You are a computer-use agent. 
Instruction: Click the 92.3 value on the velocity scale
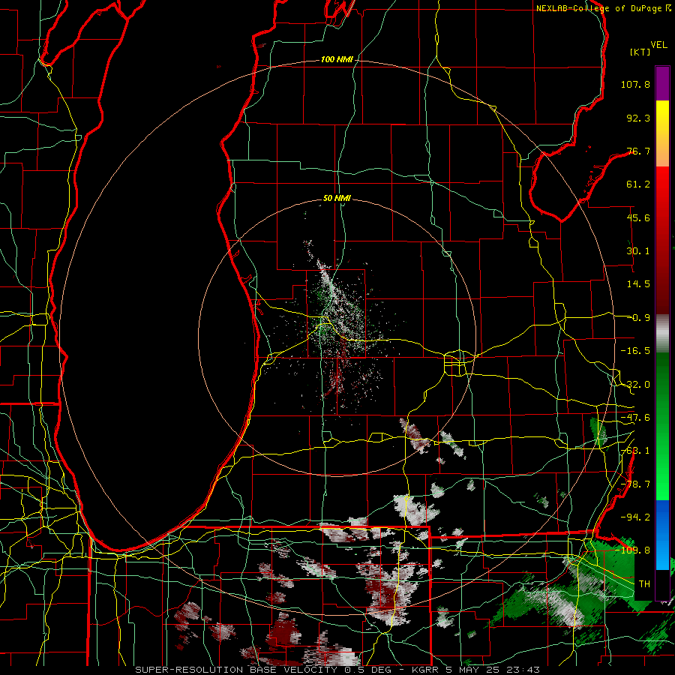[x=638, y=118]
